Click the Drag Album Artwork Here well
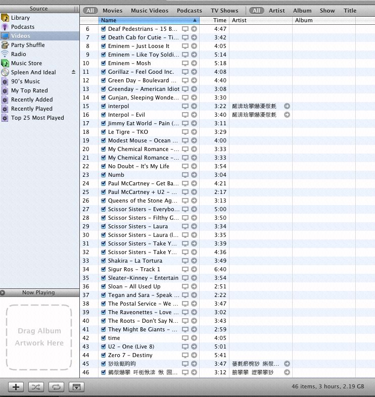The width and height of the screenshot is (375, 397). (39, 337)
